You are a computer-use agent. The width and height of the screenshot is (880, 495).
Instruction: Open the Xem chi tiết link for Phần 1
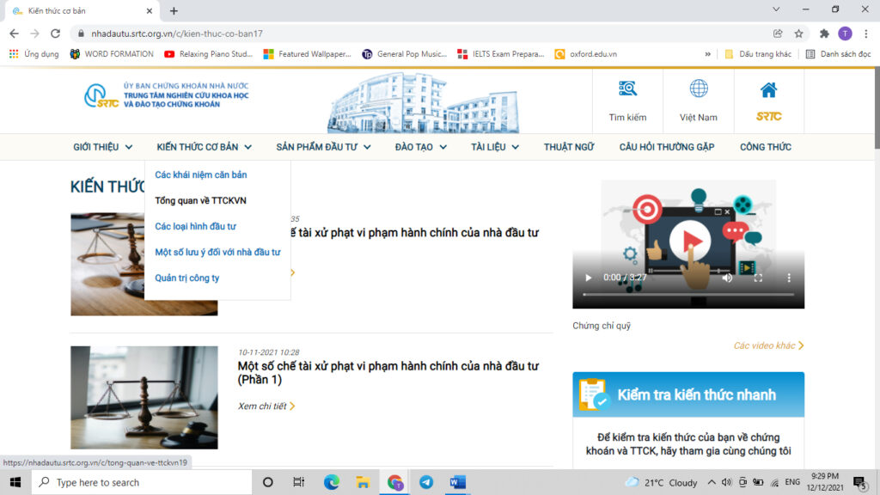[266, 406]
